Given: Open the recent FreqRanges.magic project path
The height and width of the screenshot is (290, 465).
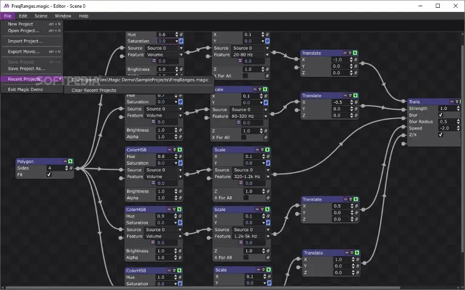Looking at the screenshot, I should click(x=140, y=80).
